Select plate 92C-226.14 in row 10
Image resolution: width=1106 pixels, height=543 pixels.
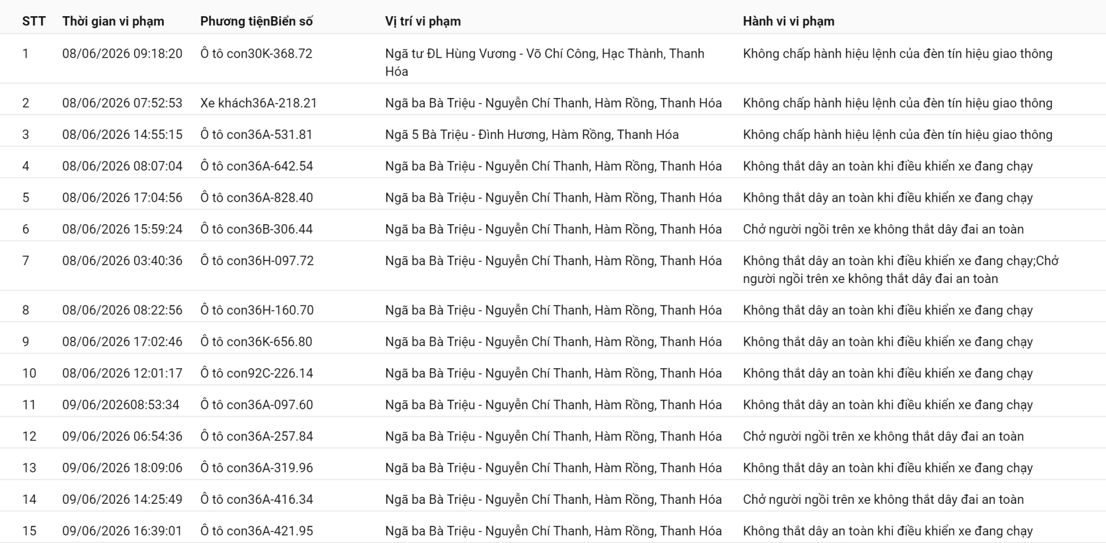(x=256, y=374)
